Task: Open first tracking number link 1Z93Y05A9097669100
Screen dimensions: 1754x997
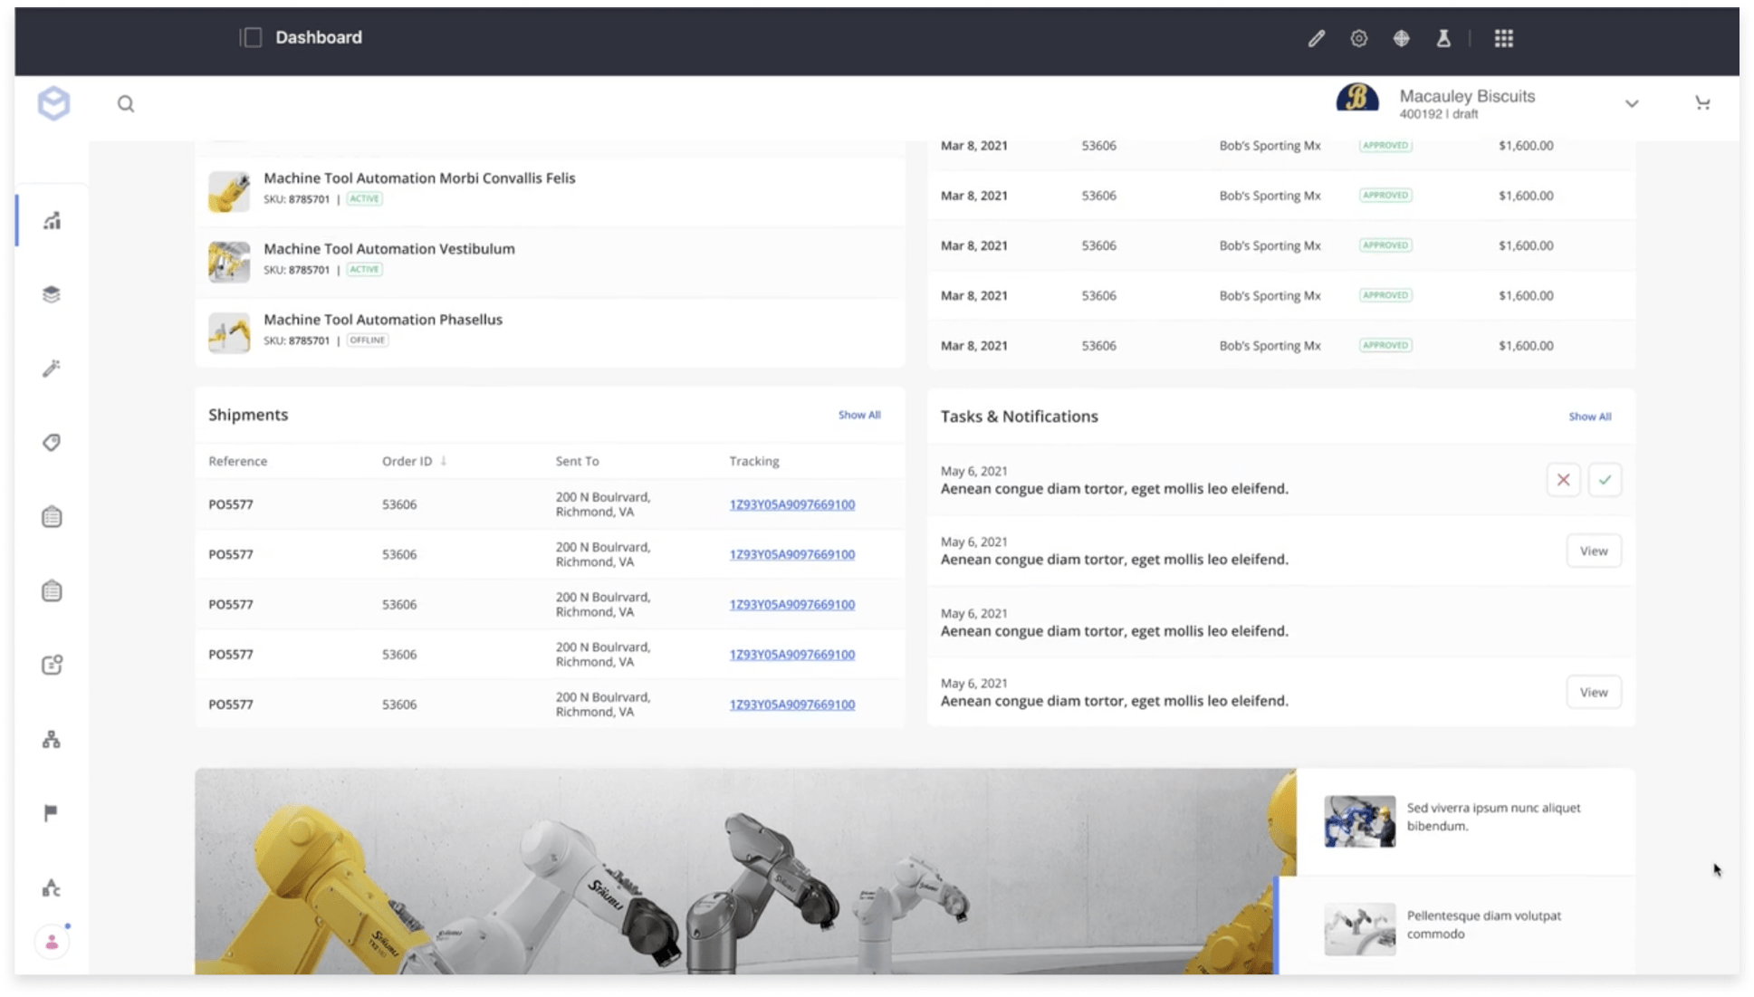Action: point(791,504)
